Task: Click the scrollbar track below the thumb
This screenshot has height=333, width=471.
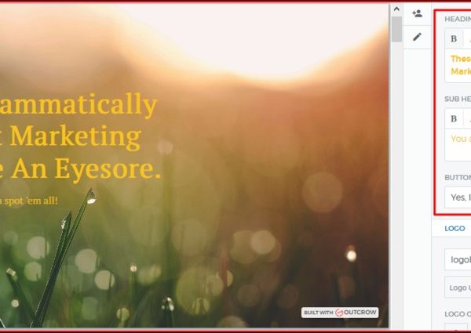Action: pyautogui.click(x=396, y=196)
